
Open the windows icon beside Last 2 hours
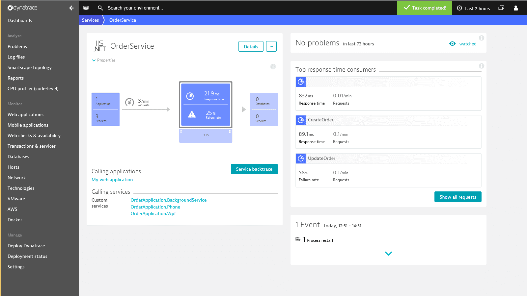click(x=501, y=8)
